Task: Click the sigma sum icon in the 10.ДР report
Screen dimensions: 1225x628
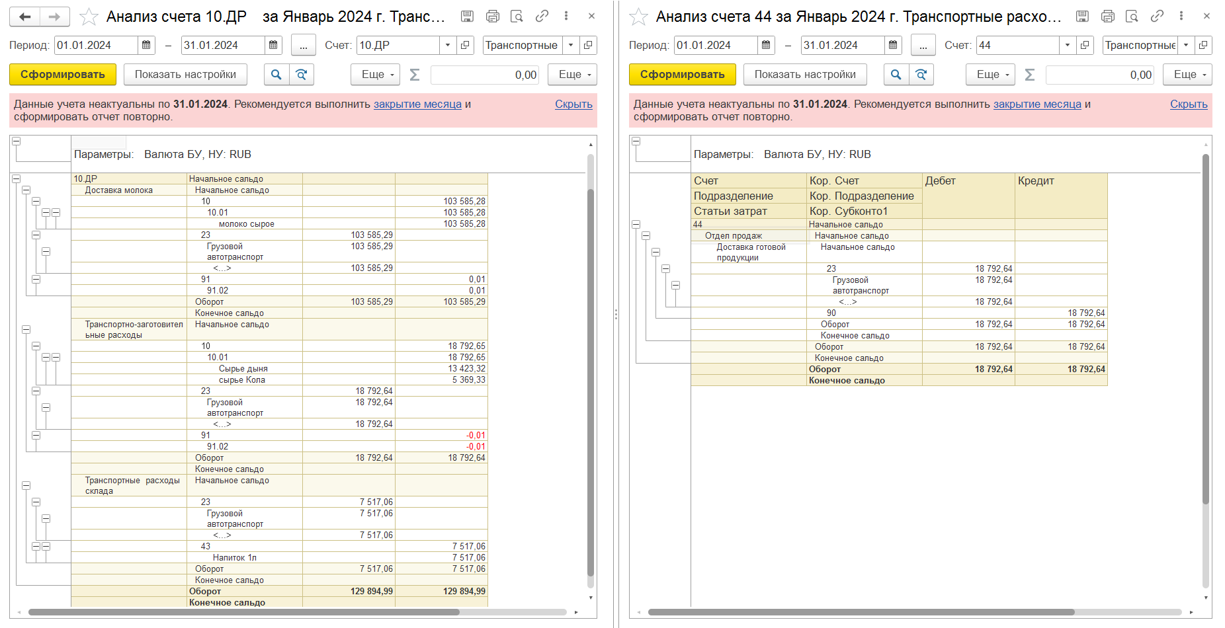Action: point(415,75)
